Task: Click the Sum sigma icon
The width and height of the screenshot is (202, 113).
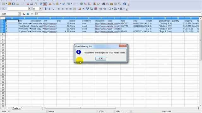Action: 28,14
